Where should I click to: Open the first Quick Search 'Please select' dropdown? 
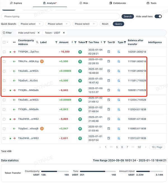tap(31, 24)
